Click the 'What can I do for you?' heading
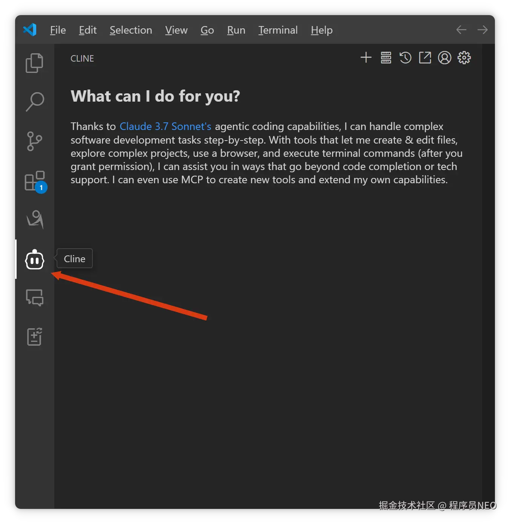Screen dimensions: 510x524 (155, 96)
